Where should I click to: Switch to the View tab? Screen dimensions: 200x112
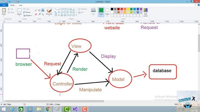pos(20,5)
